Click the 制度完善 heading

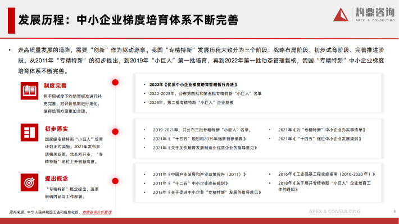(55, 86)
